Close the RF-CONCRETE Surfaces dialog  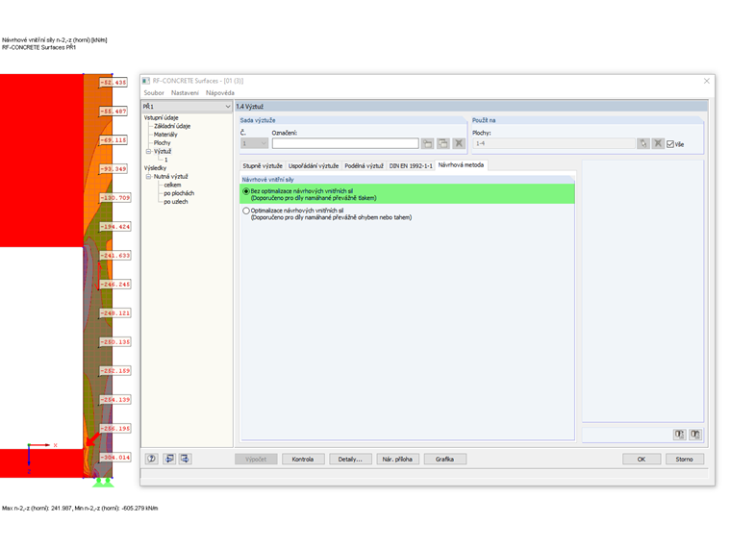click(707, 81)
